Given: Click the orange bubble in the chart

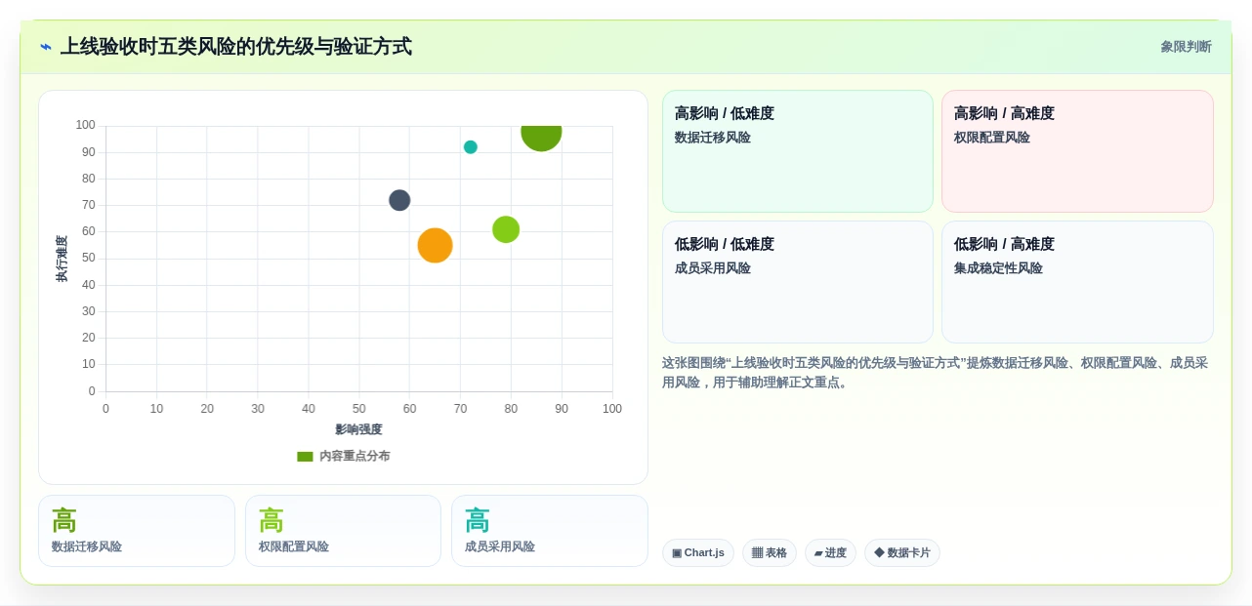Looking at the screenshot, I should pyautogui.click(x=435, y=246).
